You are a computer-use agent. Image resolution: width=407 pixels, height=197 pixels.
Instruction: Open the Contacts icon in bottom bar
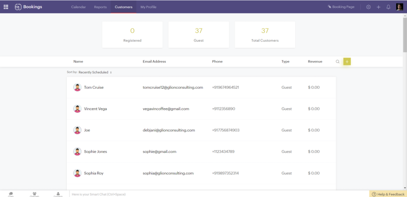(x=58, y=194)
